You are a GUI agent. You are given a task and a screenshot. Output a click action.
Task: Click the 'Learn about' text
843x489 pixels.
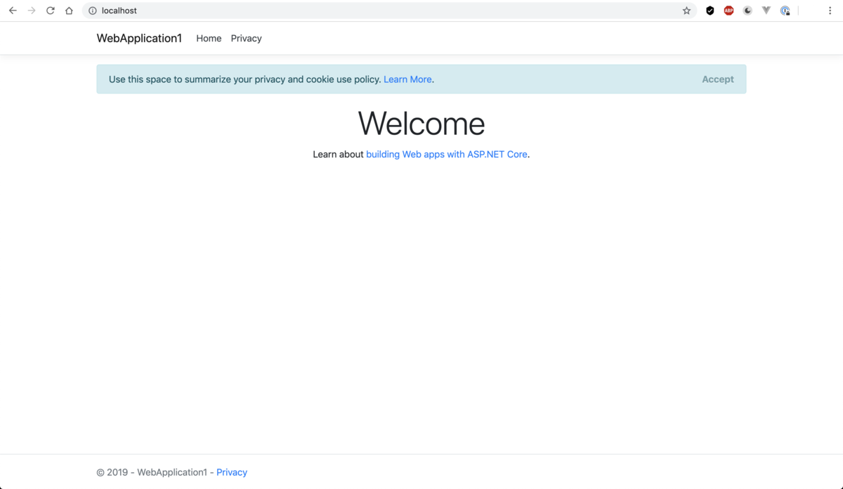pos(338,154)
